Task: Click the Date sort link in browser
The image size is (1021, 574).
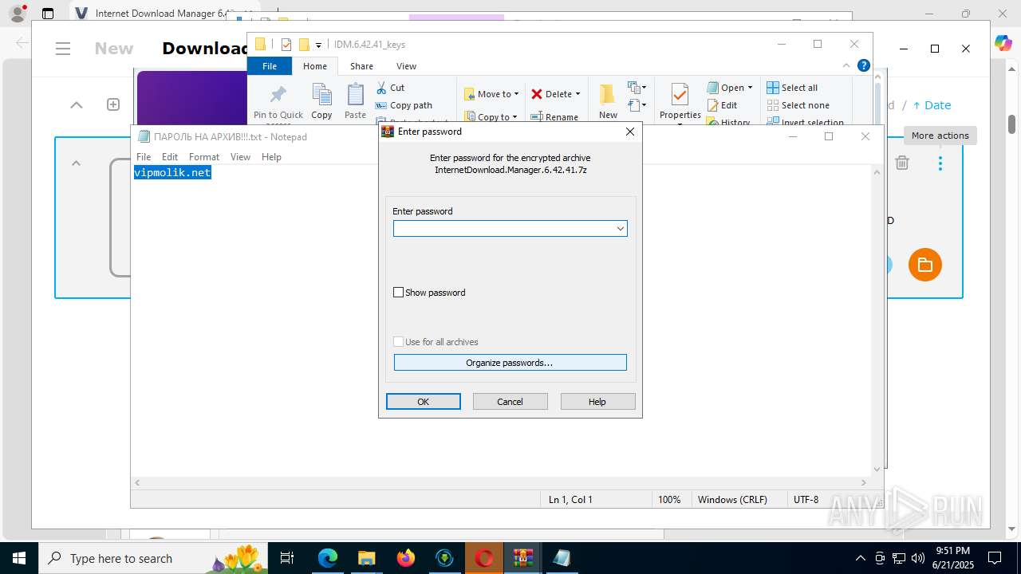Action: pyautogui.click(x=932, y=105)
